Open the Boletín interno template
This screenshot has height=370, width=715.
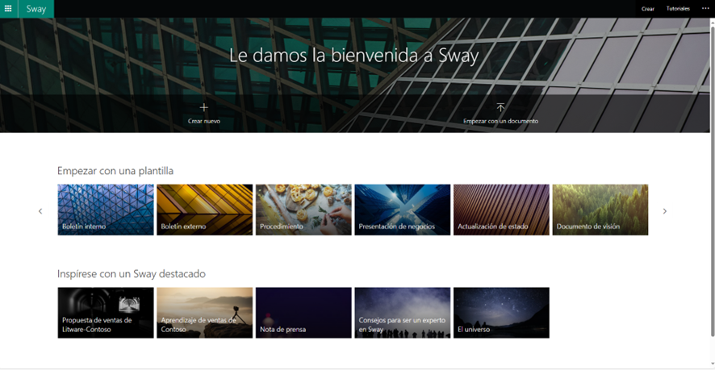tap(106, 210)
